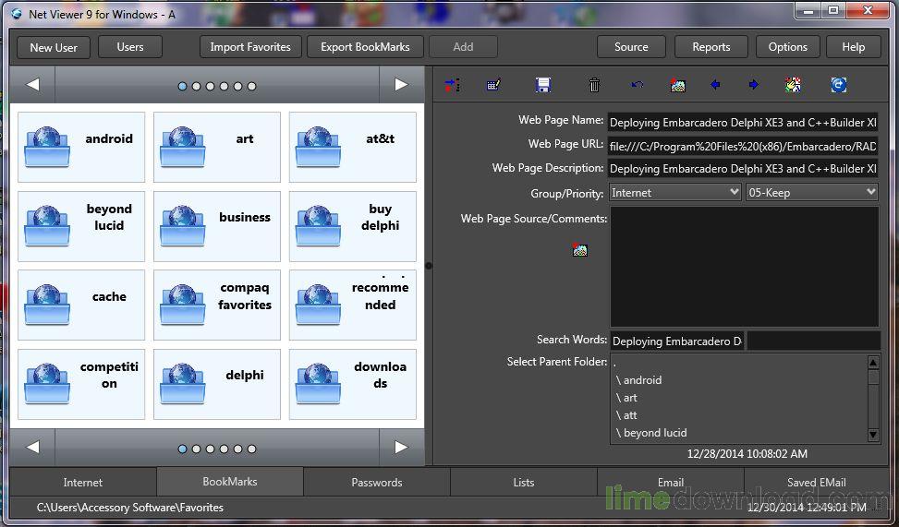Click into the Web Page Name field
This screenshot has width=899, height=527.
(x=743, y=122)
